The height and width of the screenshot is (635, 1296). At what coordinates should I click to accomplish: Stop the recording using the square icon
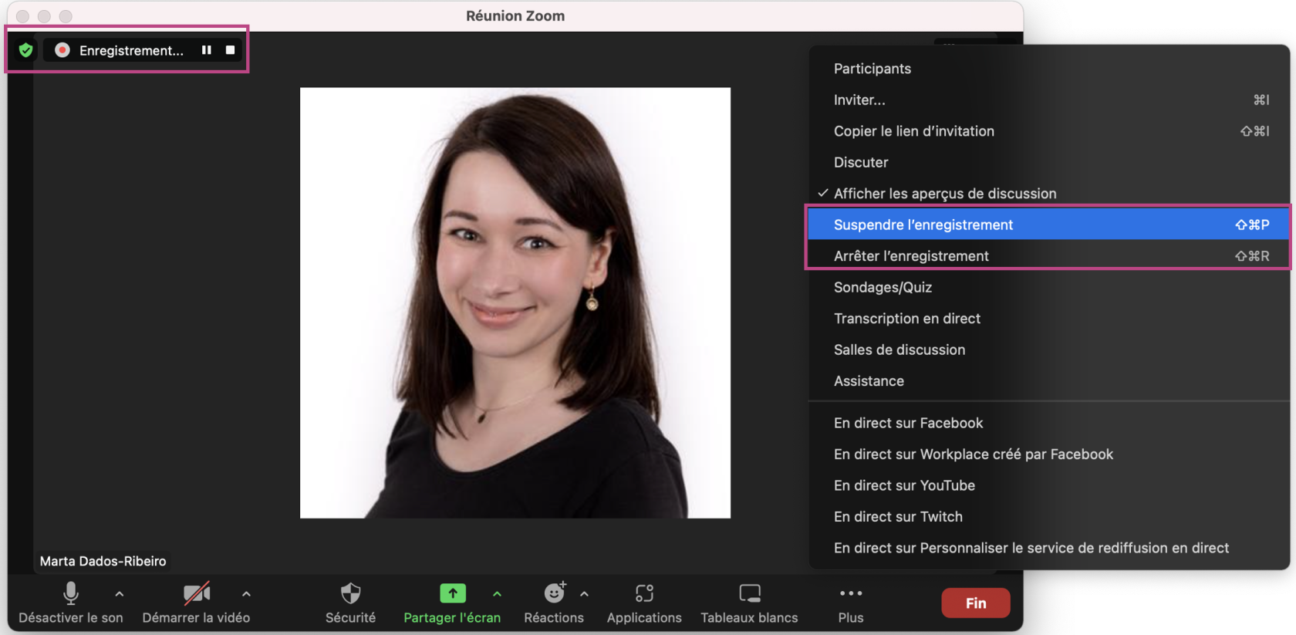(x=230, y=50)
